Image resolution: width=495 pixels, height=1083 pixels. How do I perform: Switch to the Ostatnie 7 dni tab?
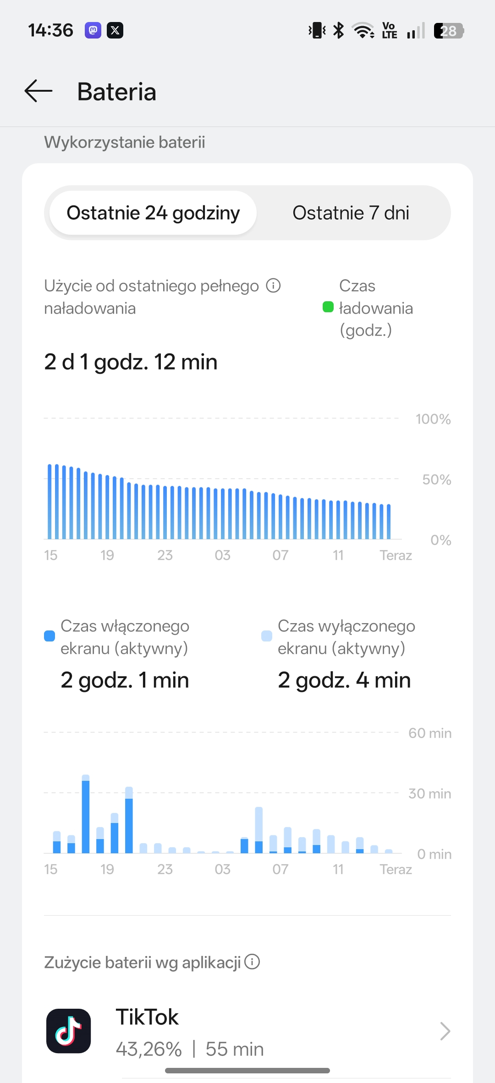(351, 213)
